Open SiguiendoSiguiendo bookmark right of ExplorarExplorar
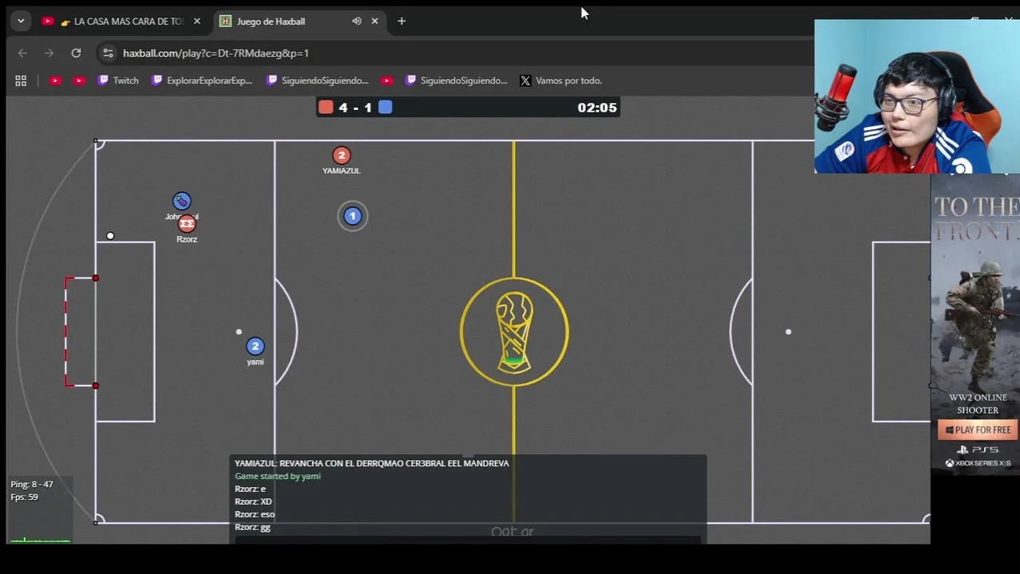 (318, 81)
